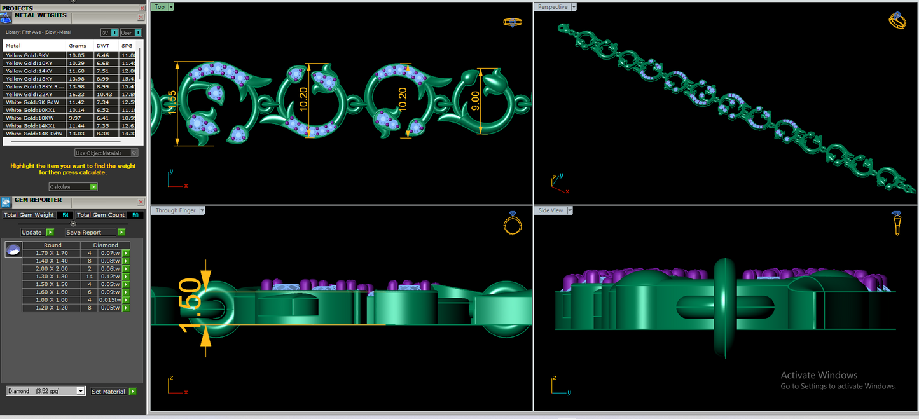Select the White Gold:14K PdW row
The height and width of the screenshot is (419, 919).
point(70,134)
